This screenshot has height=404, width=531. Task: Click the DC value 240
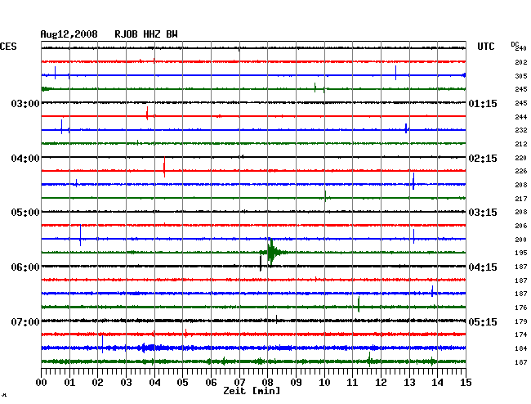(x=521, y=48)
